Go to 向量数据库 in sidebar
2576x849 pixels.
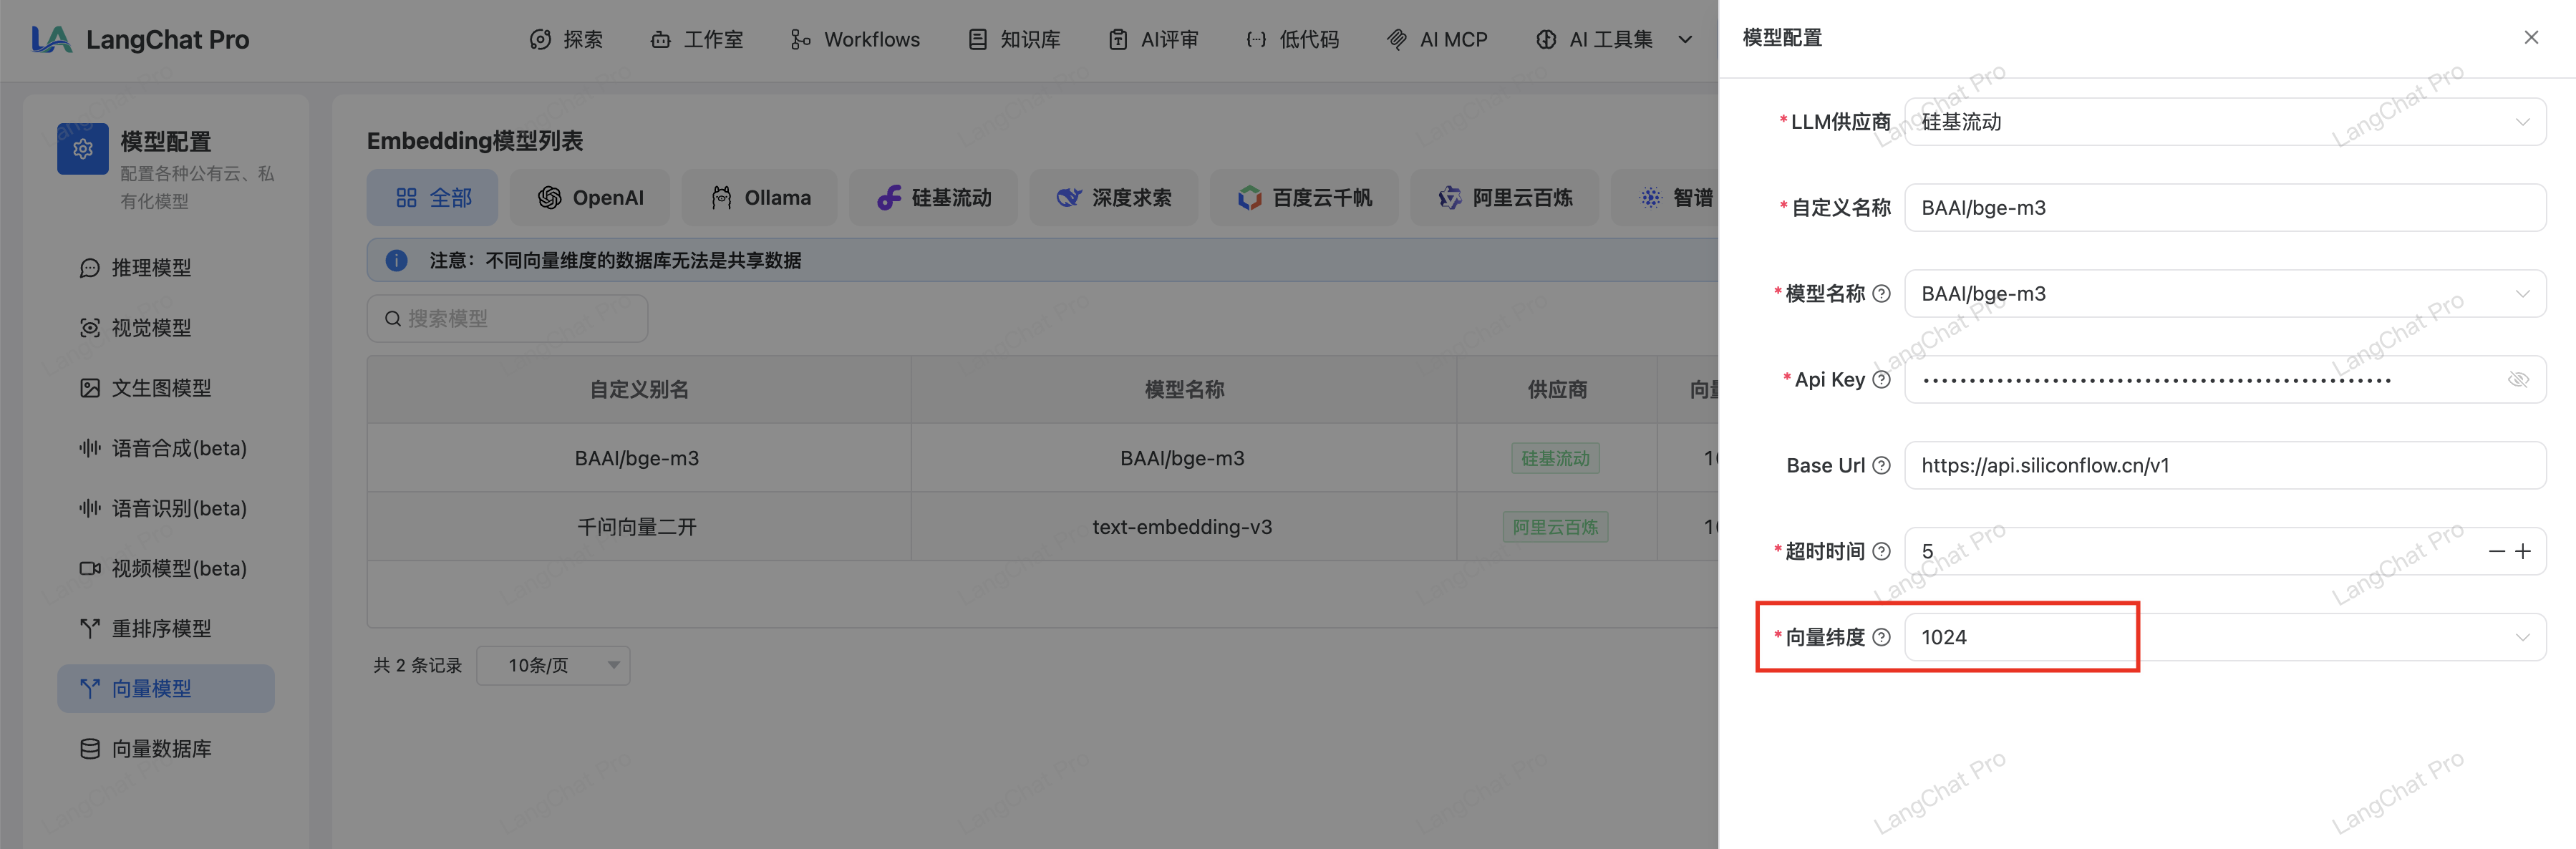pos(161,749)
